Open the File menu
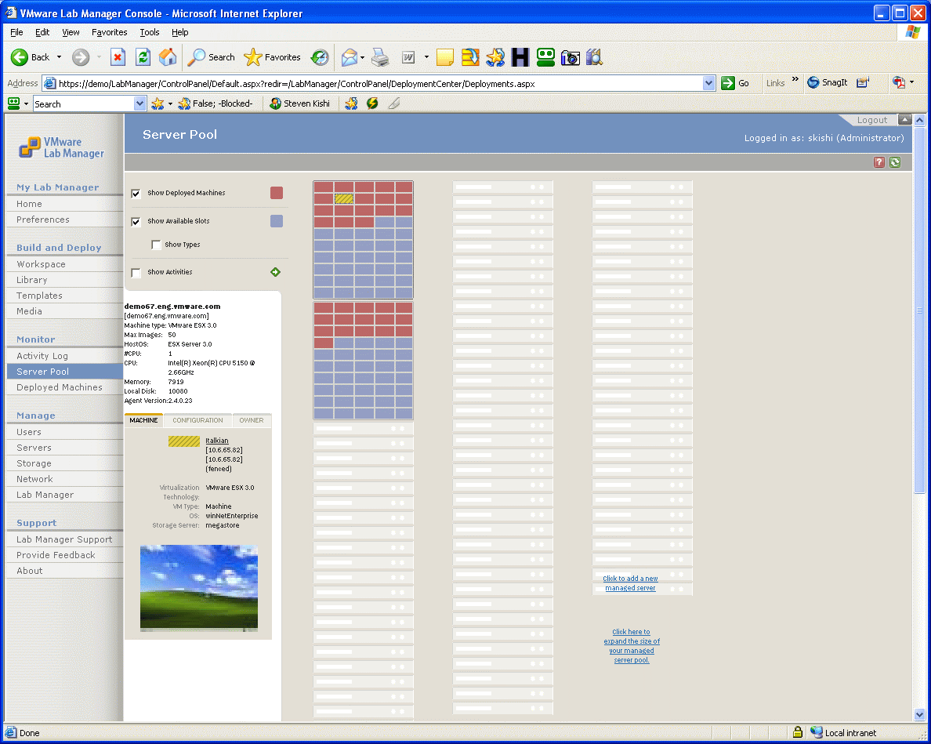The height and width of the screenshot is (744, 931). [x=16, y=32]
